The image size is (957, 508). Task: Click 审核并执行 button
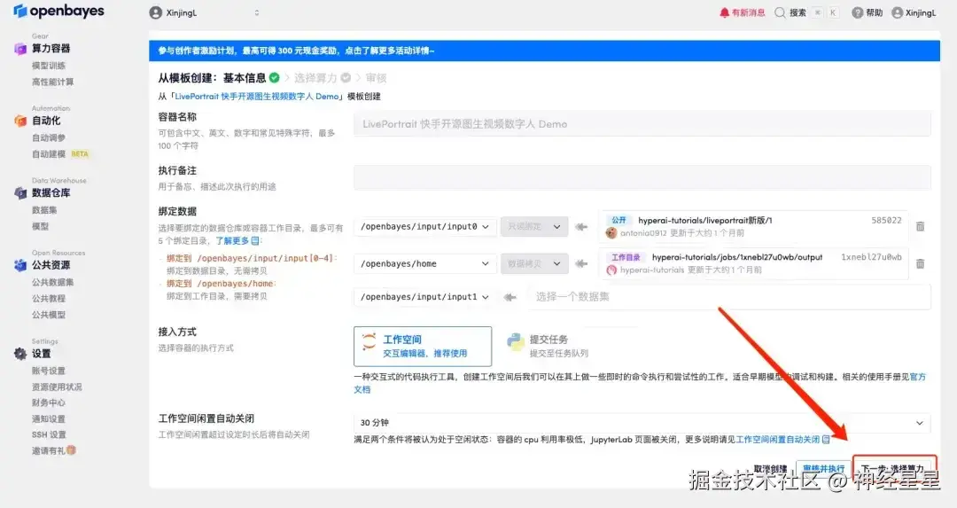tap(824, 468)
